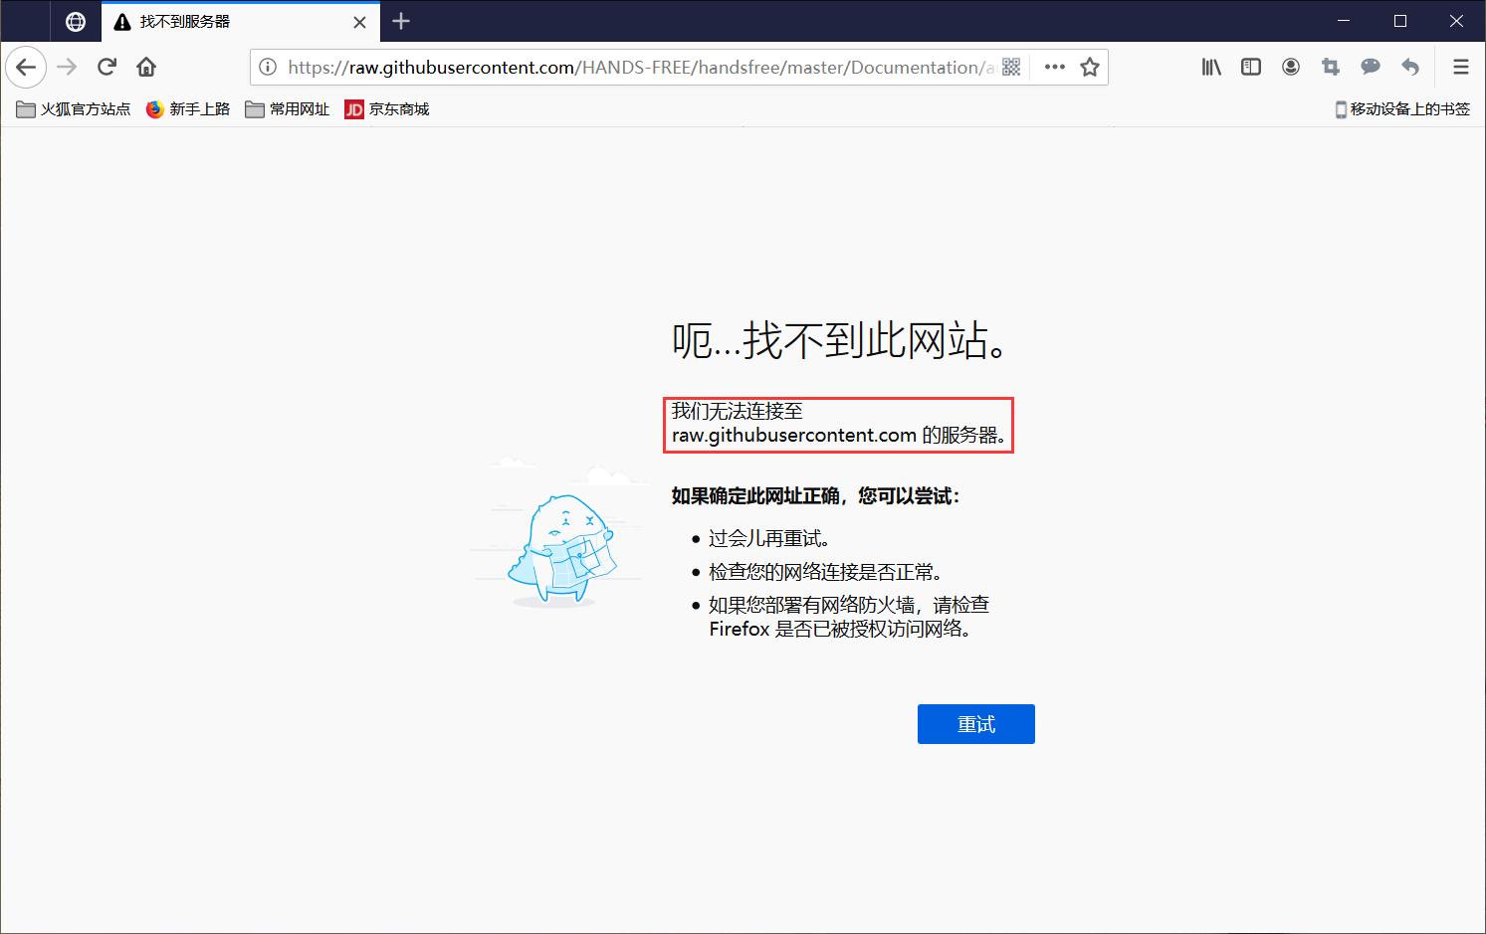This screenshot has width=1486, height=934.
Task: Open 京东商城 bookmark
Action: [x=387, y=109]
